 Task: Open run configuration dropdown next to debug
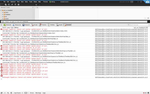(56, 2)
